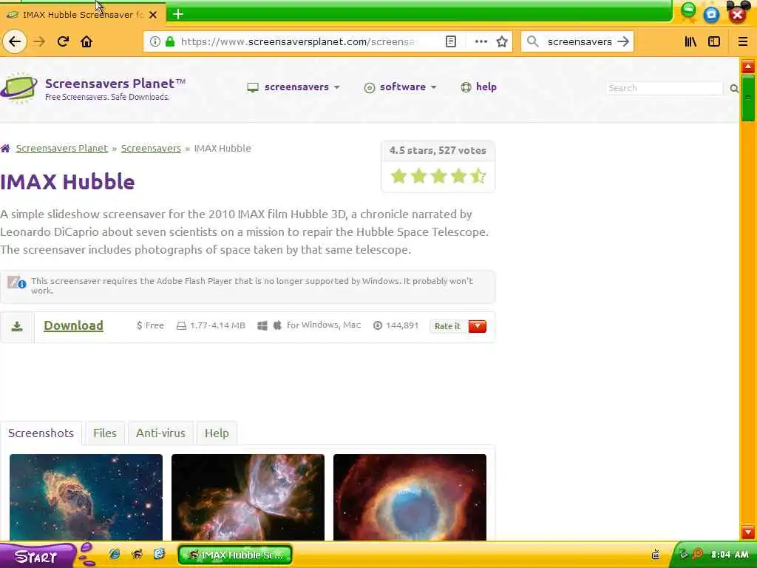Image resolution: width=757 pixels, height=568 pixels.
Task: Click the scrollbar up arrow
Action: 748,66
